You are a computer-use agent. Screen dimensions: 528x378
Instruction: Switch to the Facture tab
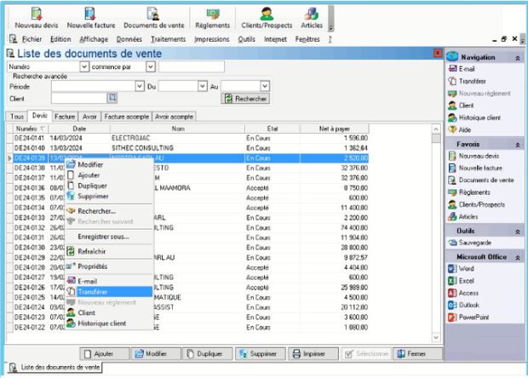pyautogui.click(x=65, y=117)
